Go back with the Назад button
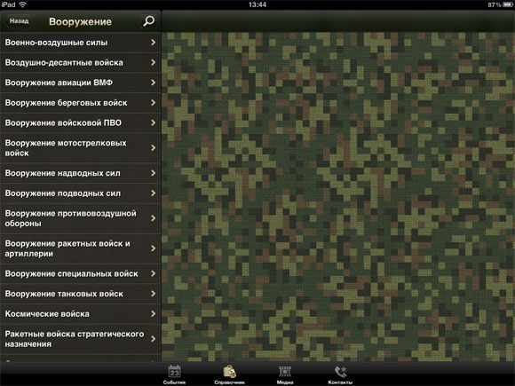The height and width of the screenshot is (386, 515). (19, 21)
